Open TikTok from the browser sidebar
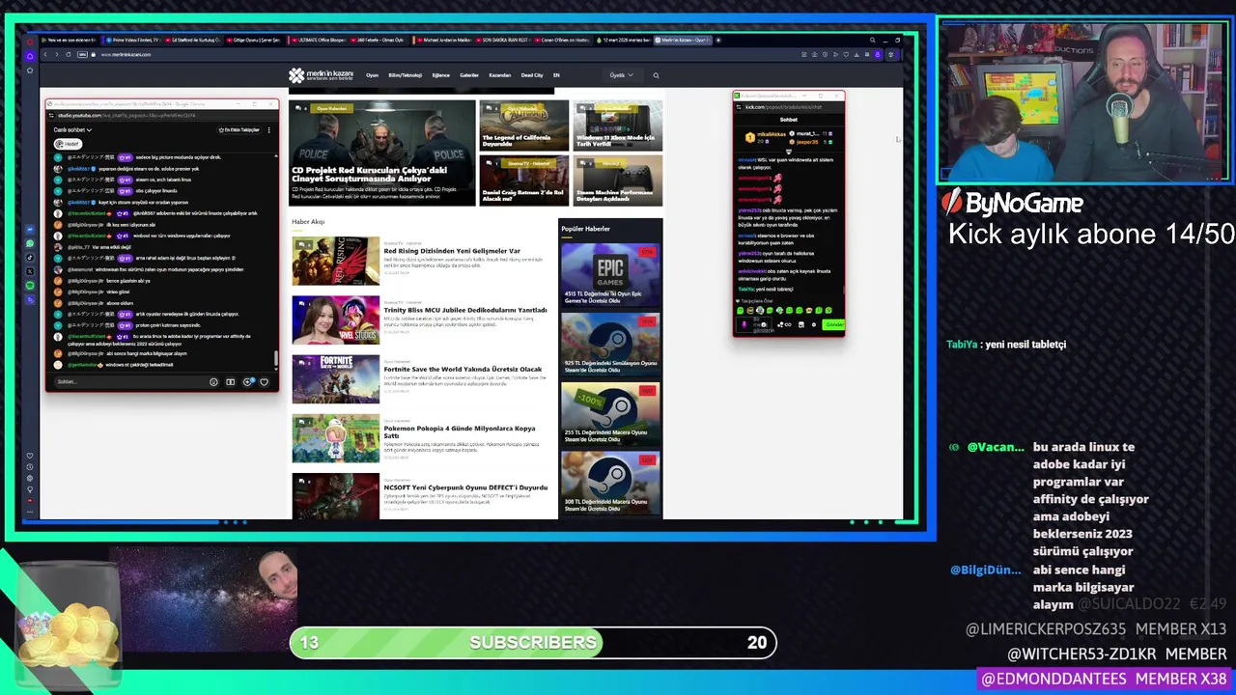 pyautogui.click(x=30, y=258)
